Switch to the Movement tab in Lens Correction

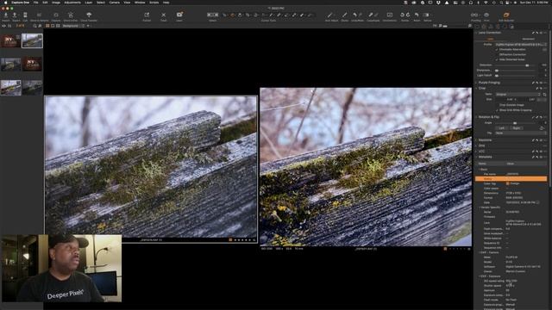click(528, 39)
